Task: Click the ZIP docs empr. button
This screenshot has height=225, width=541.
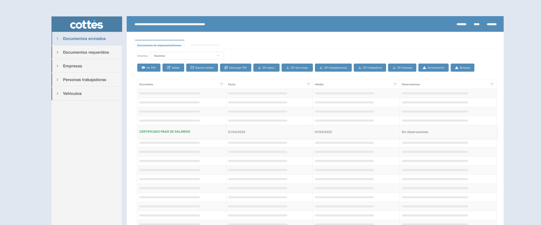Action: pos(297,68)
